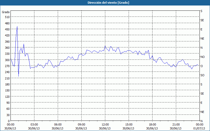Image resolution: width=210 pixels, height=131 pixels.
Task: Click the '30' degree axis label
Action: (x=8, y=115)
